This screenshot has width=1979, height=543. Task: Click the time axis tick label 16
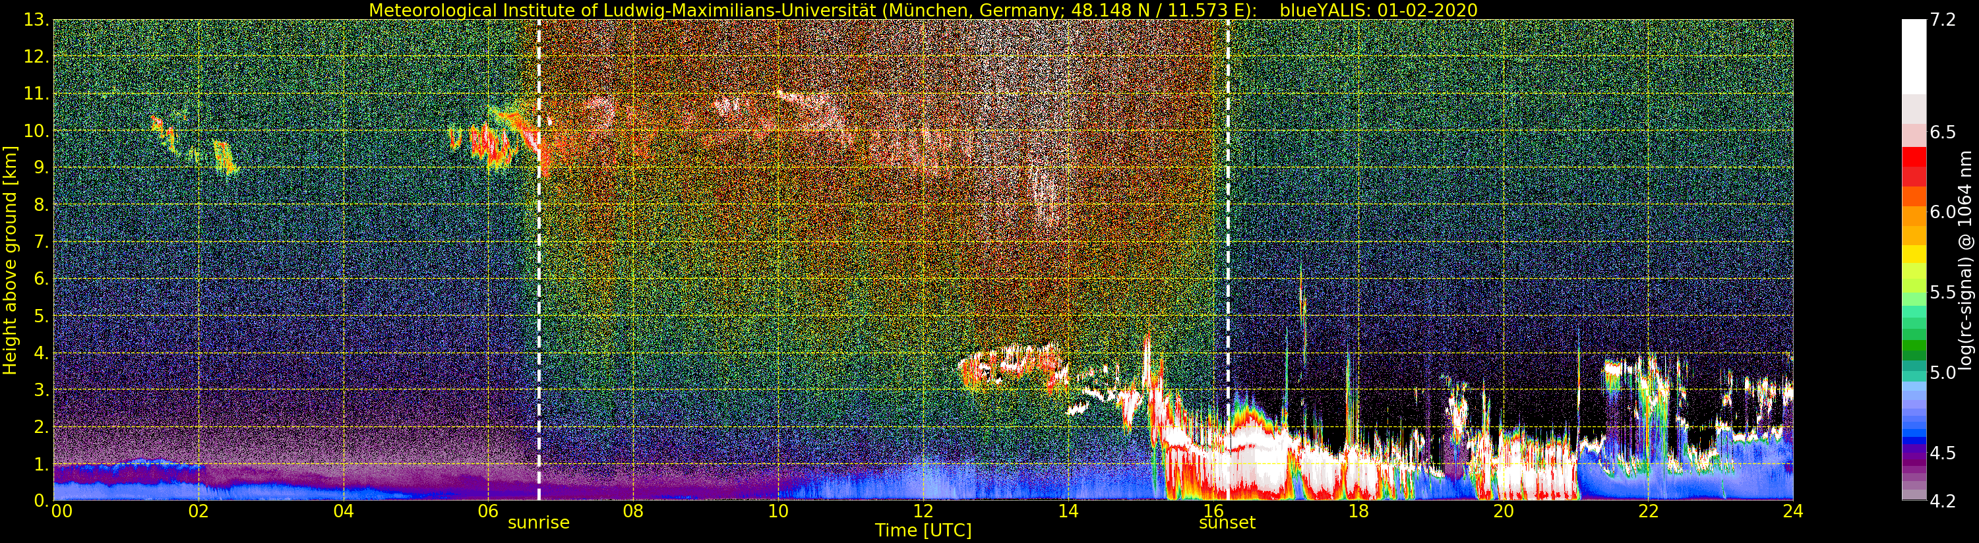coord(1213,511)
